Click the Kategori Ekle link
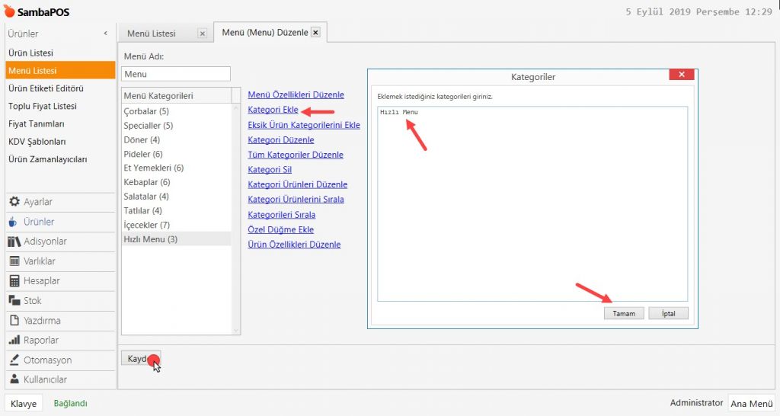 coord(273,110)
